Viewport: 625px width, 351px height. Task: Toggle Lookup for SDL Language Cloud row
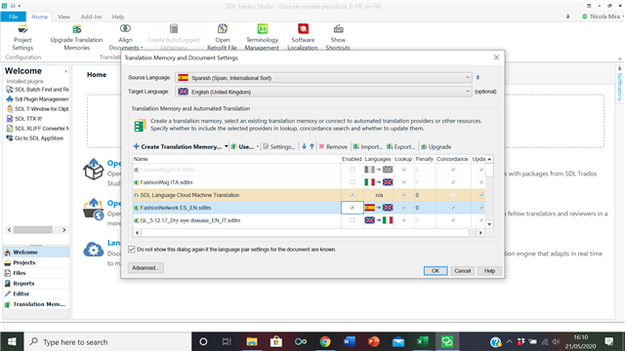(x=403, y=195)
